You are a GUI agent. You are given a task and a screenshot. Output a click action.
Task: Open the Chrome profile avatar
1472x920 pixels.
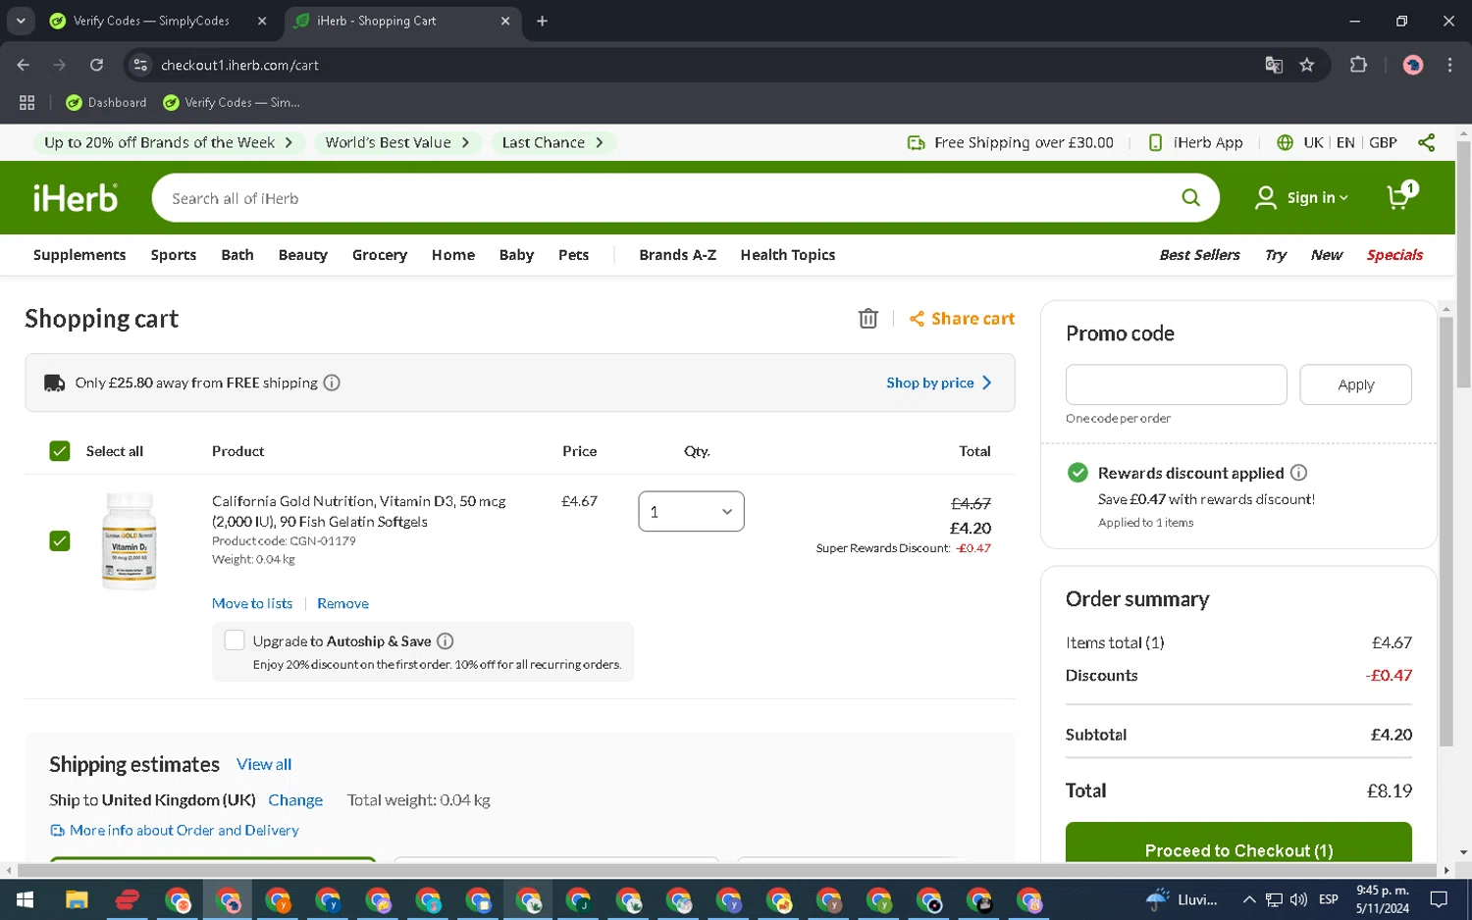tap(1413, 65)
